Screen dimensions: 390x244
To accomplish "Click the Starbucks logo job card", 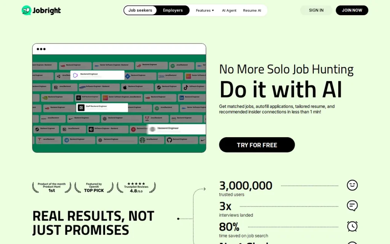I will coord(152,140).
